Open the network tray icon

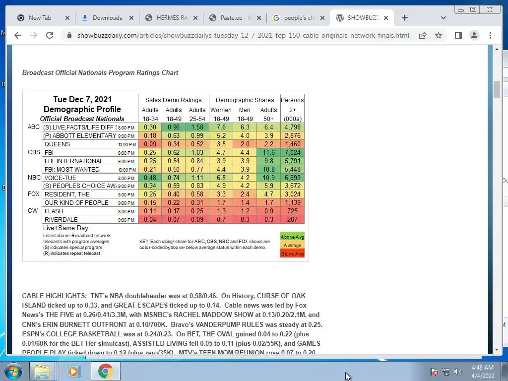click(x=446, y=371)
